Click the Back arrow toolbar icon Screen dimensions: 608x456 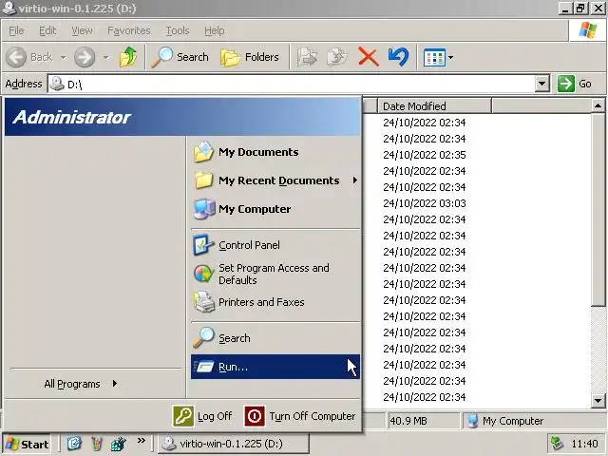click(16, 57)
